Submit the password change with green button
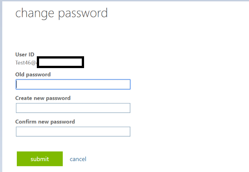Viewport: 249px width, 172px height. coord(40,159)
